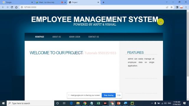This screenshot has height=106, width=189.
Task: Select the Project tab
Action: coord(84,2)
